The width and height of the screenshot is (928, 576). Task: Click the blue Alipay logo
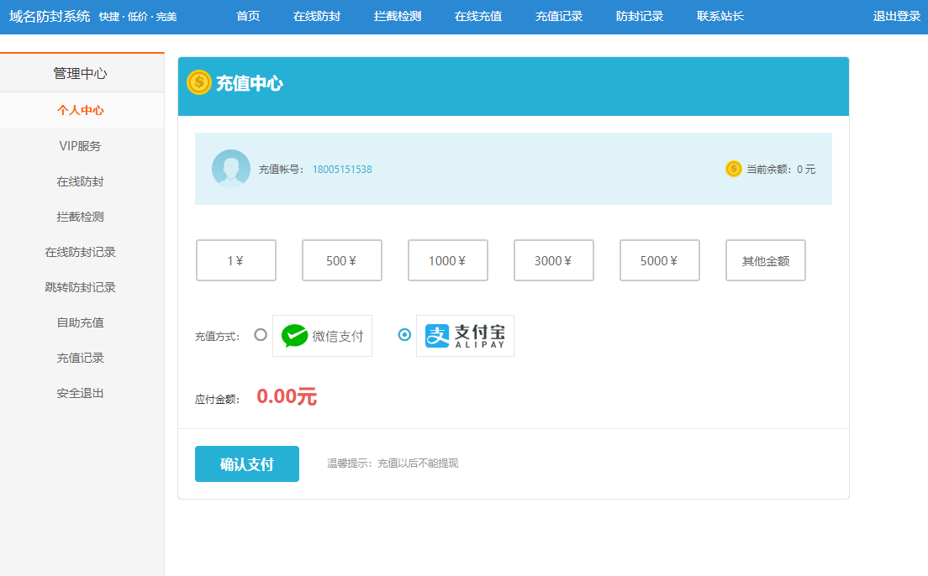tap(437, 336)
